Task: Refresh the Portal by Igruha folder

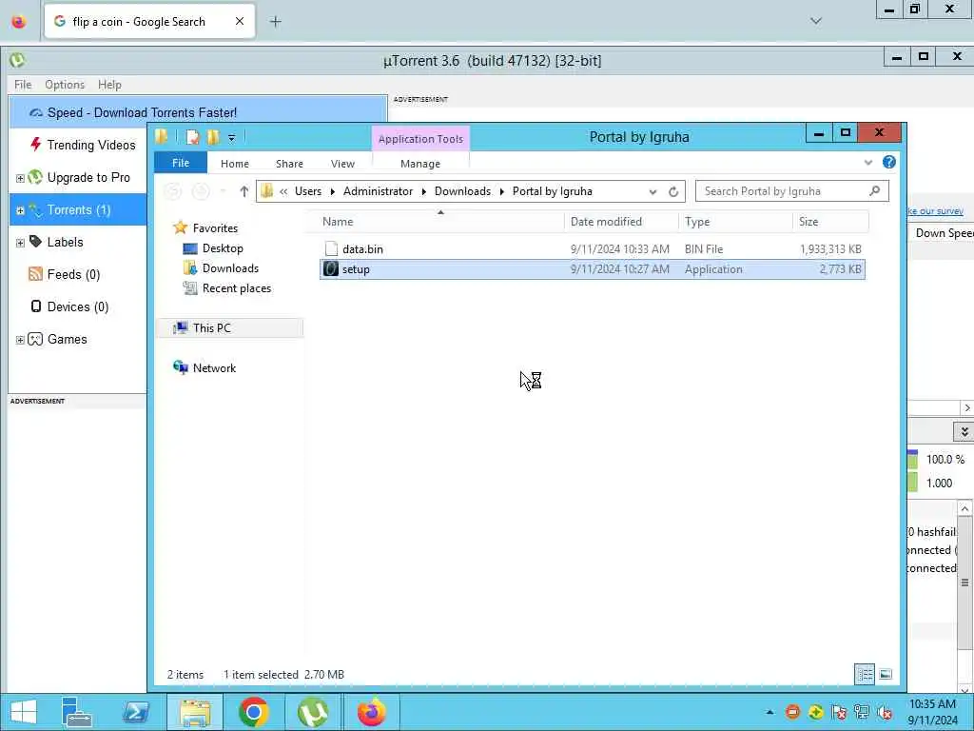Action: pos(673,191)
